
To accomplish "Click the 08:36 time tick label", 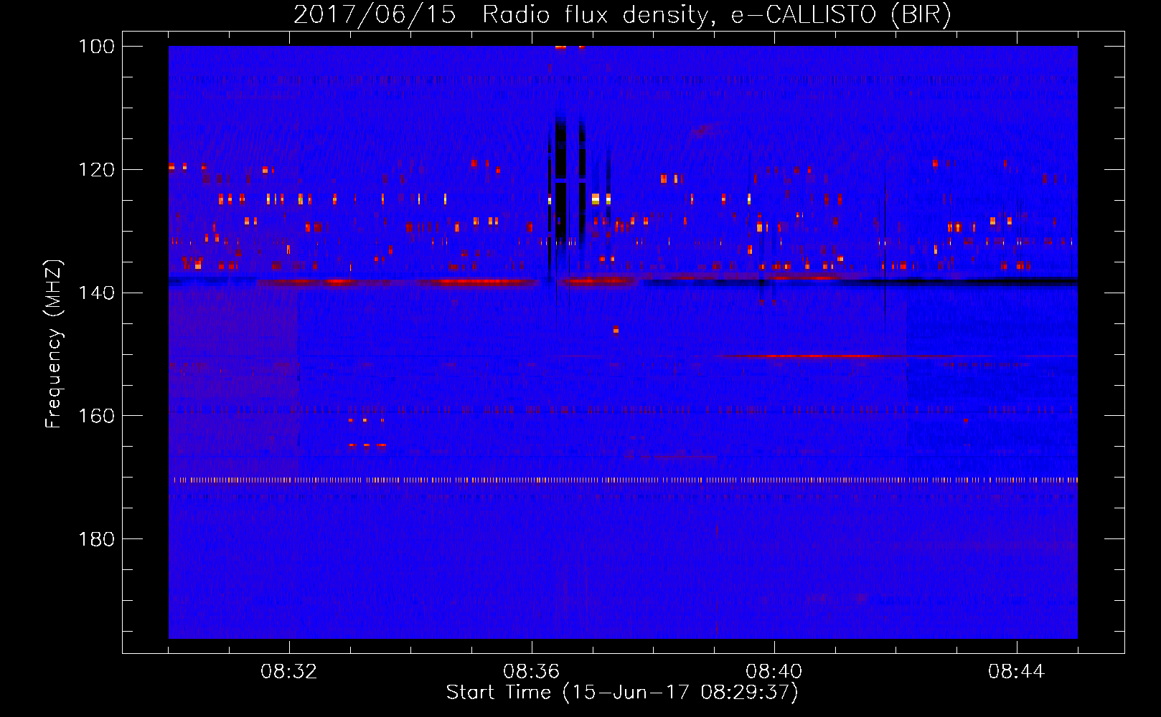I will (x=532, y=672).
